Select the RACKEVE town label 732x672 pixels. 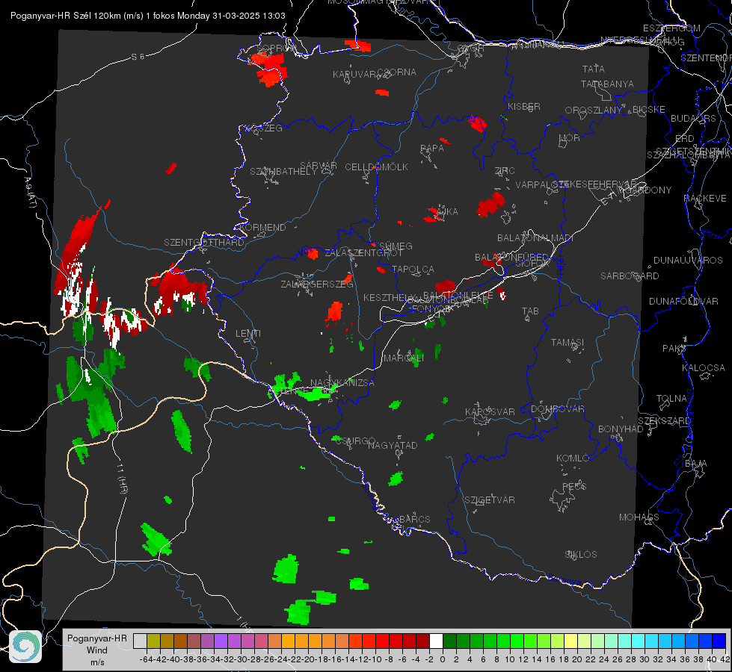pos(705,199)
